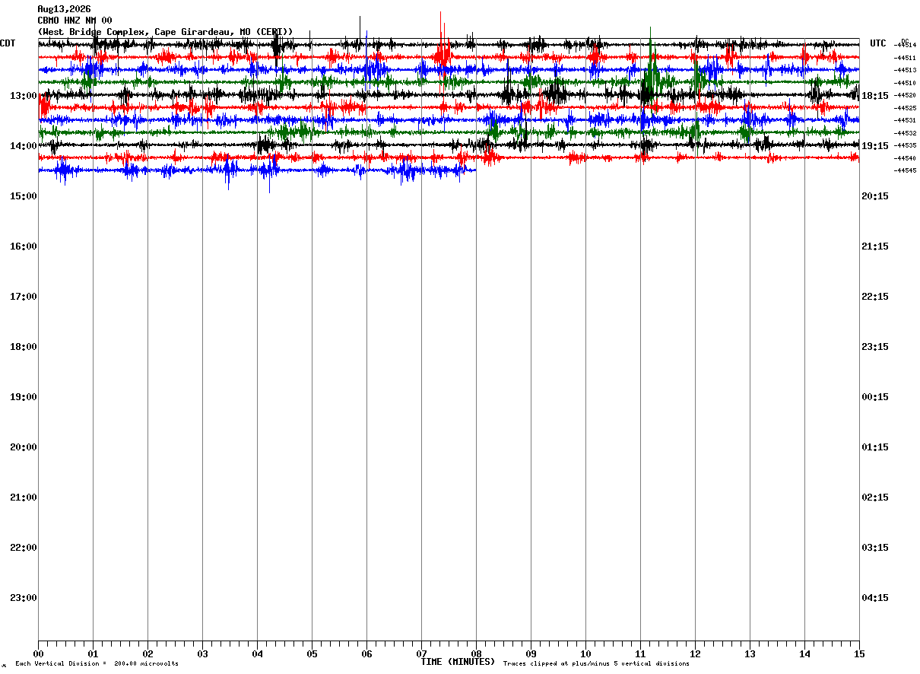Click the 22:15 UTC time label
Image resolution: width=920 pixels, height=674 pixels.
pyautogui.click(x=875, y=297)
